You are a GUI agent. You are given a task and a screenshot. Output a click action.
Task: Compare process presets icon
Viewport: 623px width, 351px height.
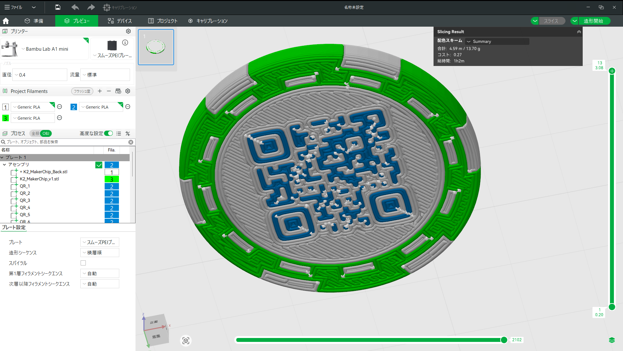pos(128,134)
